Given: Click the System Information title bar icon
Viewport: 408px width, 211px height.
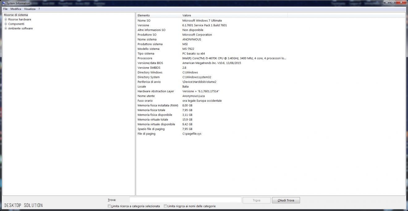Looking at the screenshot, I should (4, 3).
